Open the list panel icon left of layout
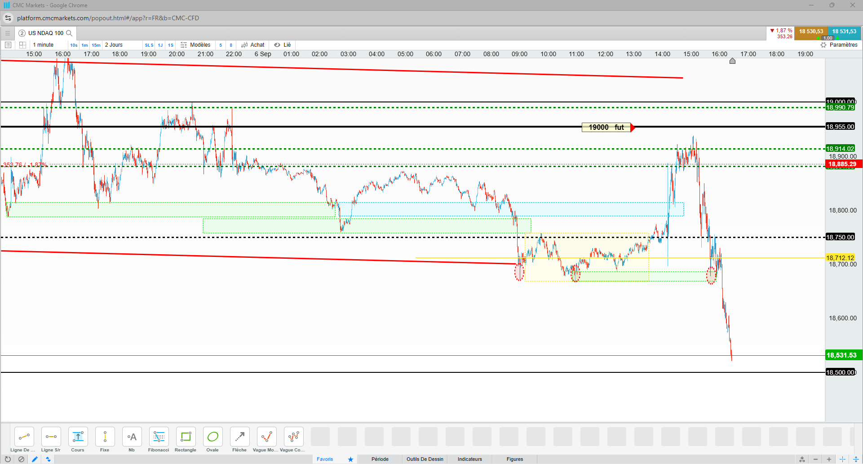 pos(8,45)
